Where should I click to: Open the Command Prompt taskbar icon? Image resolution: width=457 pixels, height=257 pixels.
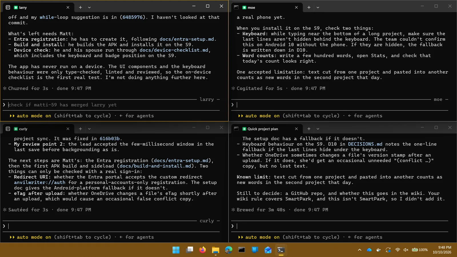[242, 250]
